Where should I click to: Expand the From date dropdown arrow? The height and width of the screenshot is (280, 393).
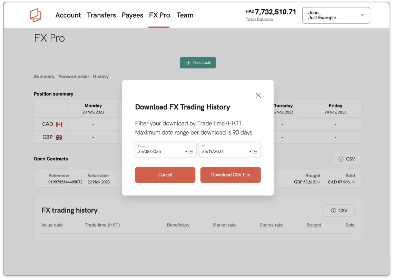point(186,152)
